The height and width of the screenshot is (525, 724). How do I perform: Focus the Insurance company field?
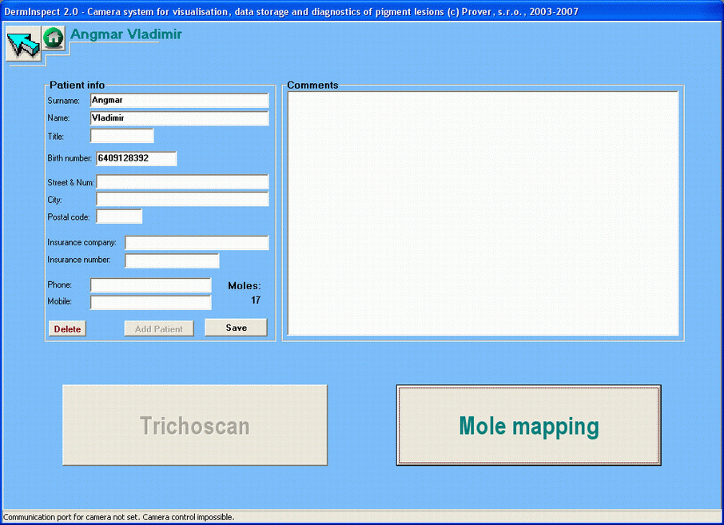pos(197,243)
